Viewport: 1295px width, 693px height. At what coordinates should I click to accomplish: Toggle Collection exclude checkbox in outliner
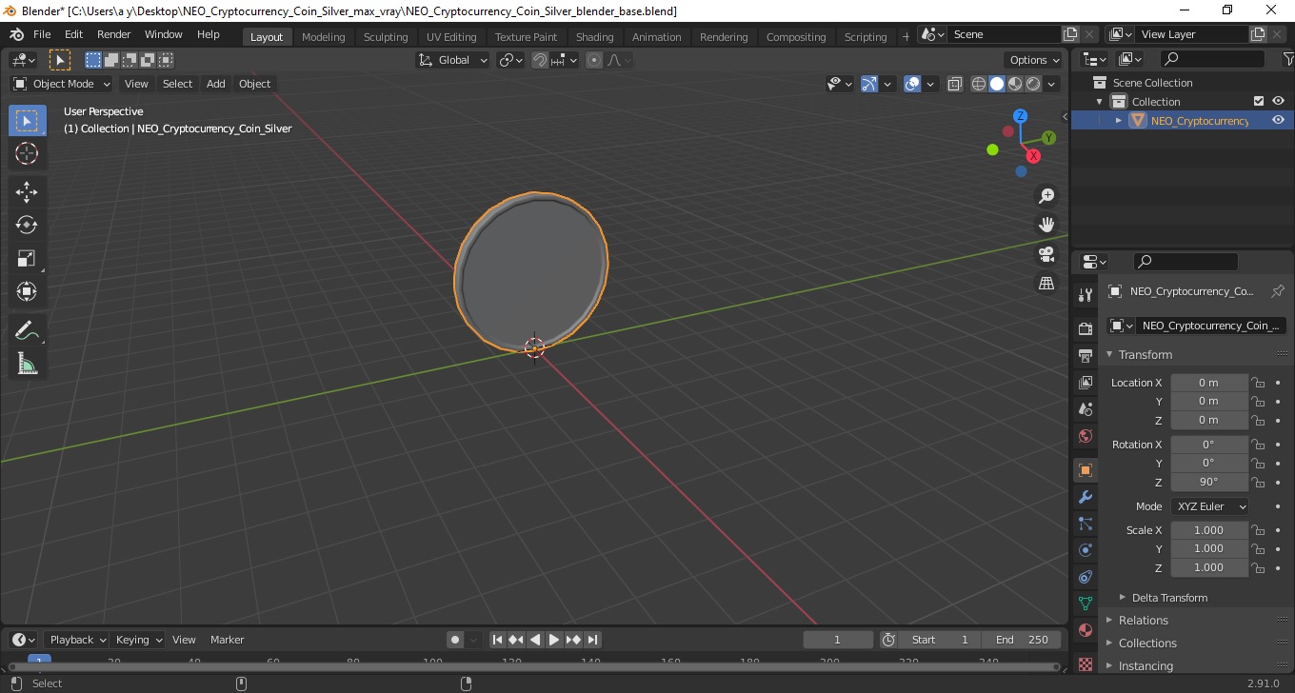(1259, 101)
